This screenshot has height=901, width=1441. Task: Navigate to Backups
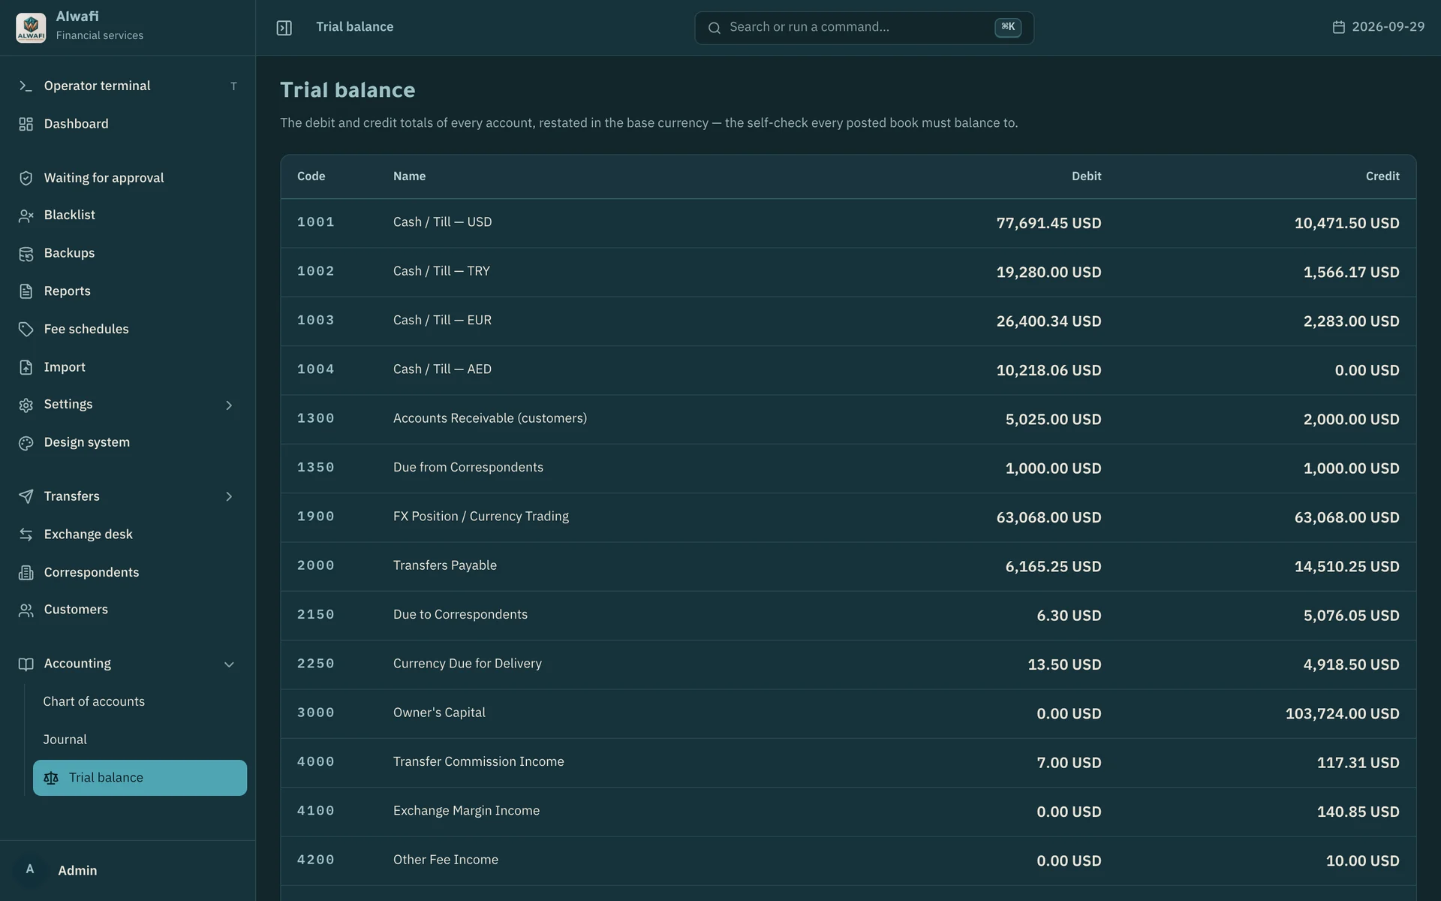click(128, 253)
